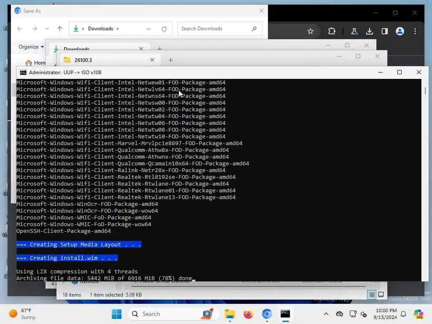
Task: Click the search magnifier in Save As
Action: click(254, 29)
